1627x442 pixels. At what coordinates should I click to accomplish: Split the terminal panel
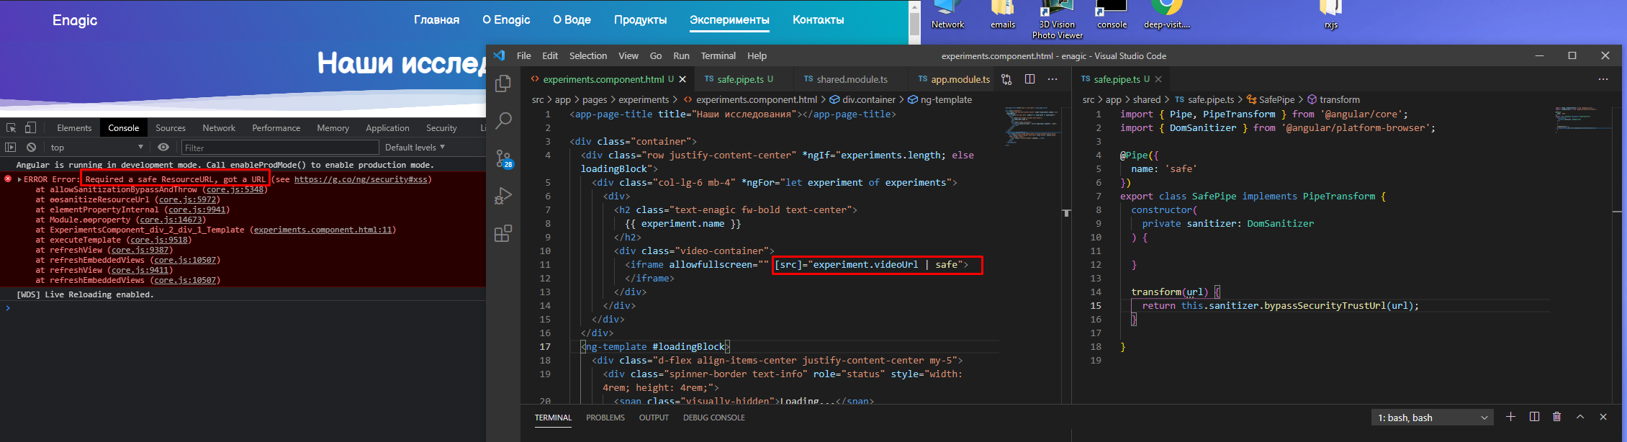pos(1534,417)
